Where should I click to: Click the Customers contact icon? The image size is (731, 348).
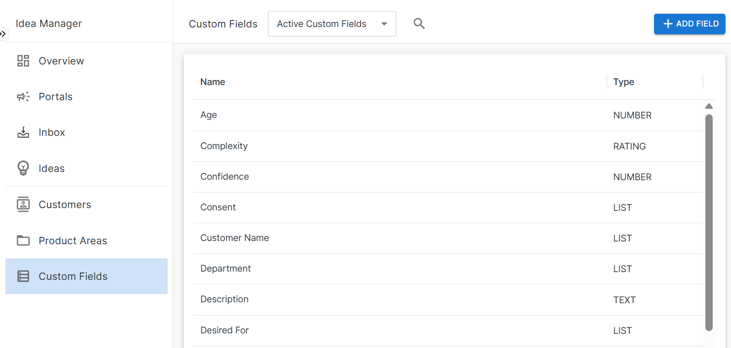23,204
